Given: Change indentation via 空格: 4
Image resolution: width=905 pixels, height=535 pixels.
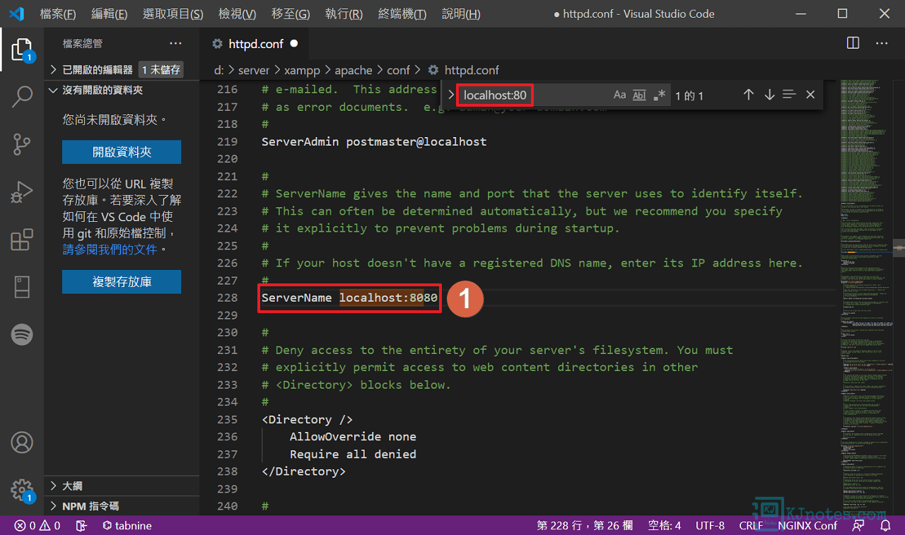Looking at the screenshot, I should (665, 526).
